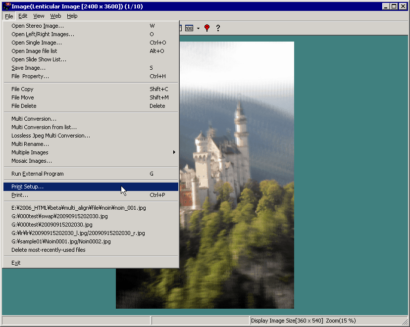Select File Delete entry
The width and height of the screenshot is (410, 327).
(x=91, y=106)
